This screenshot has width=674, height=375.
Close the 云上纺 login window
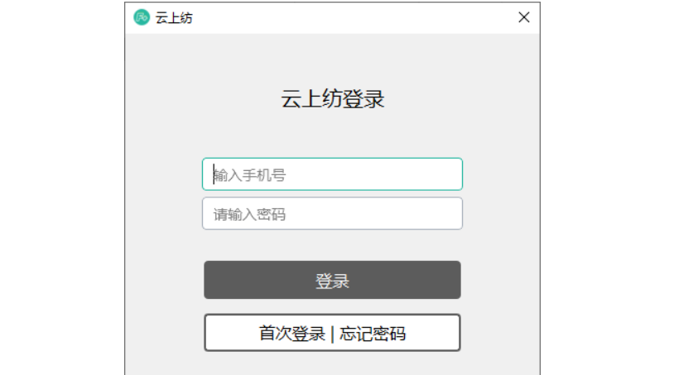[x=523, y=17]
